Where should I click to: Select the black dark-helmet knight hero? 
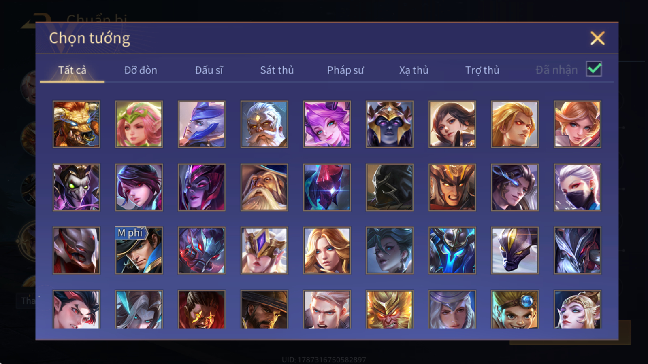coord(390,187)
